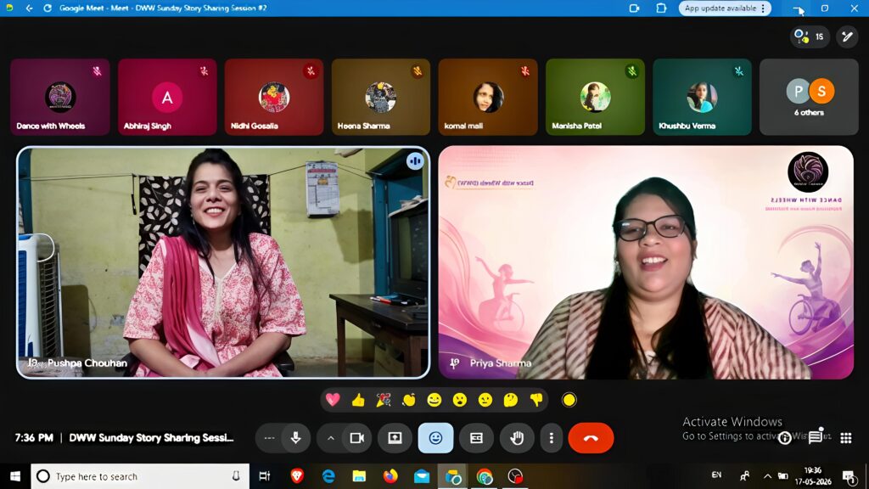Screen dimensions: 869x489
Task: Raise hand in the meeting
Action: click(517, 438)
